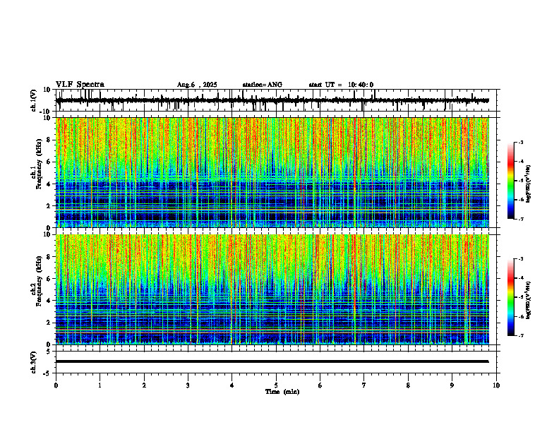Viewport: 559px width, 432px height.
Task: Click the "8" tick on the time axis
Action: pos(408,385)
